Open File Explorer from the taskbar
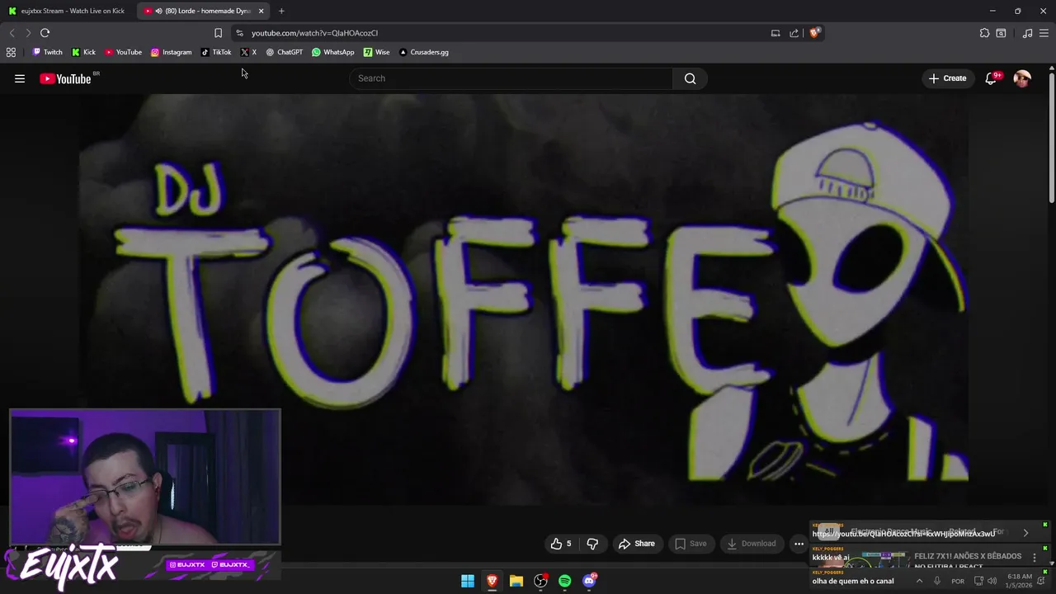 tap(516, 581)
